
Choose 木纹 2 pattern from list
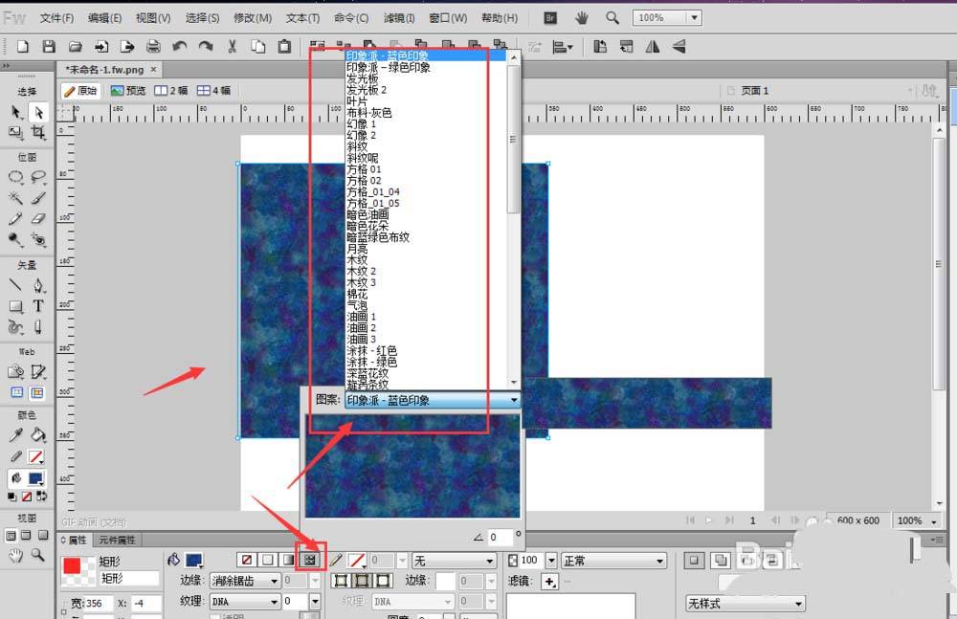tap(361, 271)
